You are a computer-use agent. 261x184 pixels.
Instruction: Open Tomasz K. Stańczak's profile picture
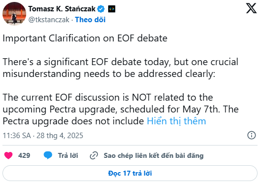point(14,14)
